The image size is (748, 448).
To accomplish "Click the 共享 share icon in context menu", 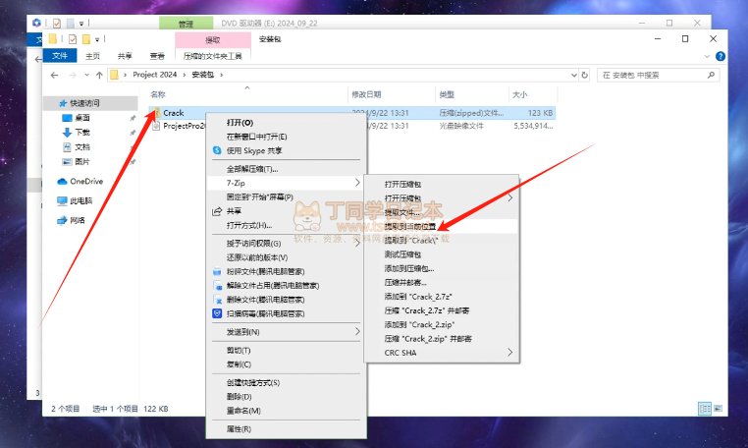I will (x=217, y=211).
